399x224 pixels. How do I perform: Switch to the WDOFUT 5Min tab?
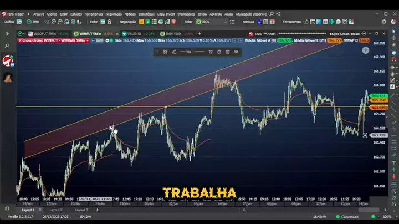click(45, 34)
